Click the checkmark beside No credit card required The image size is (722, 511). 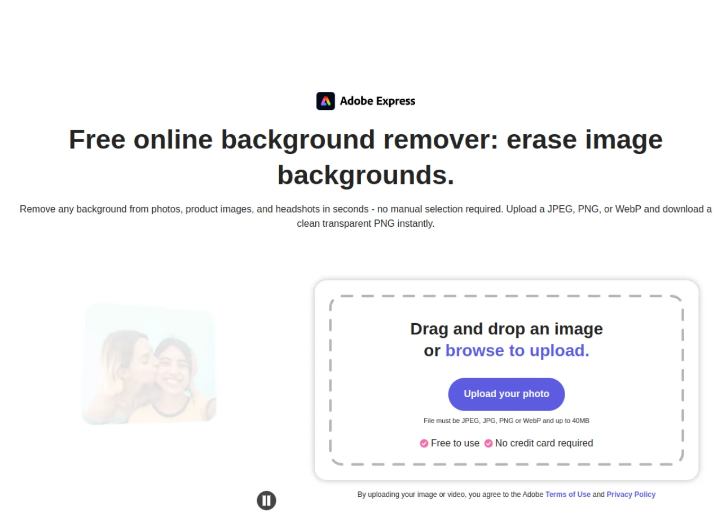[x=488, y=443]
